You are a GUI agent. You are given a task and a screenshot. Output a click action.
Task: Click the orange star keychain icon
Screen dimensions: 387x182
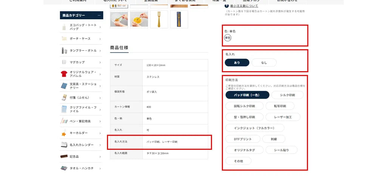64,133
